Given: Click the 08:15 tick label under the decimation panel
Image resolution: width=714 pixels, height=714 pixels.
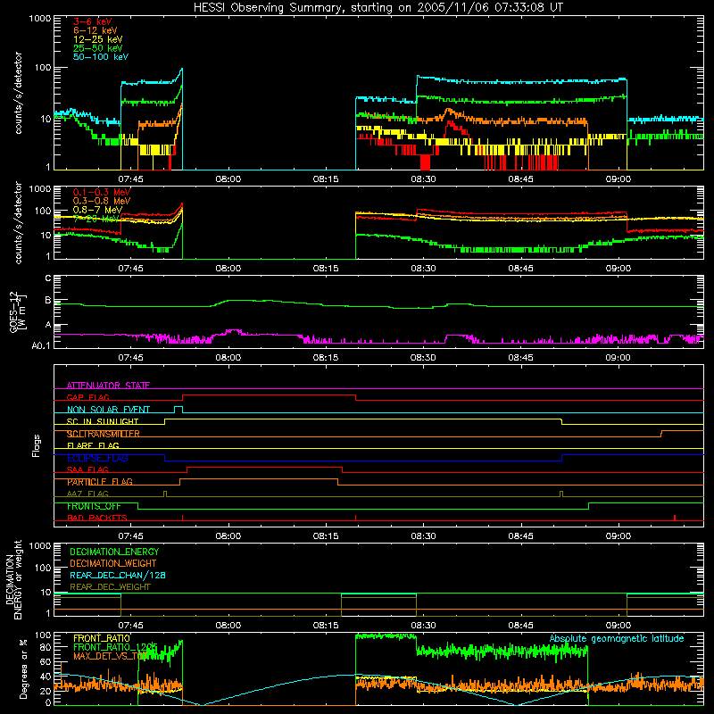Looking at the screenshot, I should click(326, 626).
